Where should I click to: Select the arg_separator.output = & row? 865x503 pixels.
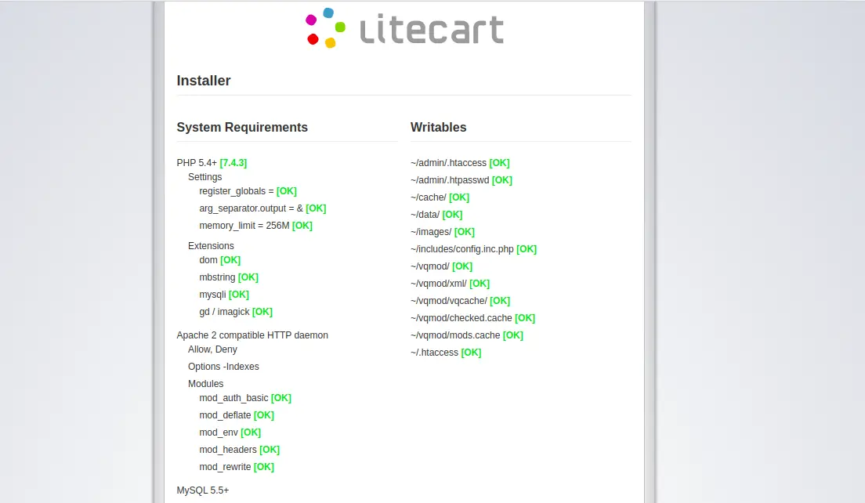[x=262, y=208]
